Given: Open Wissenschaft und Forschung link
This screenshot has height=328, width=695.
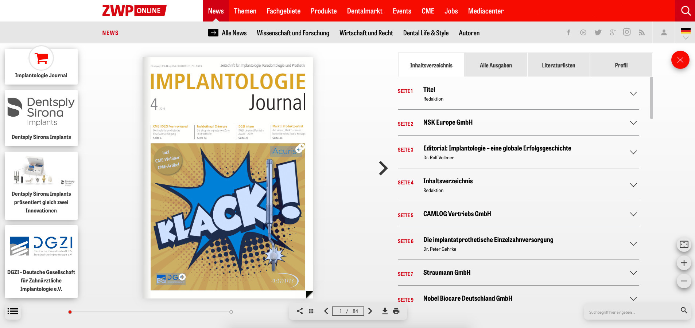Looking at the screenshot, I should point(293,33).
